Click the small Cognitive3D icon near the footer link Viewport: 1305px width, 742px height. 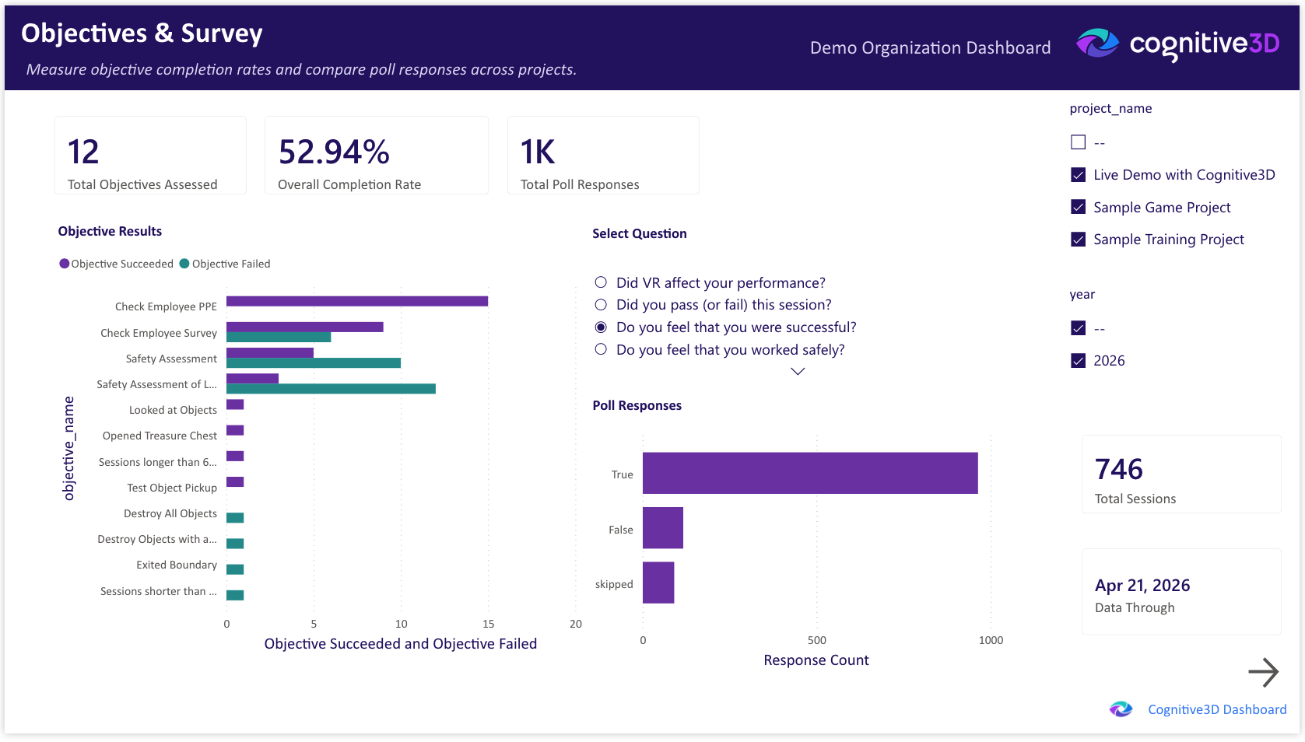(x=1120, y=709)
